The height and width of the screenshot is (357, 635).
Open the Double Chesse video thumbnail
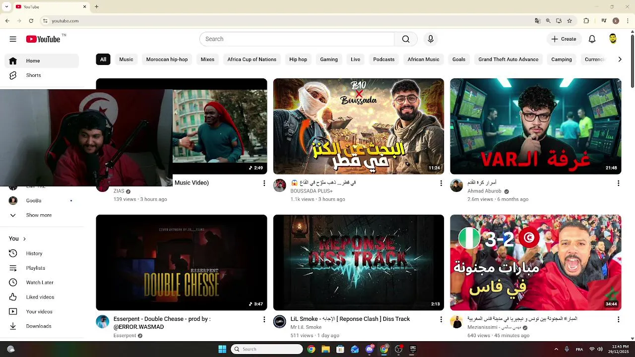[182, 262]
